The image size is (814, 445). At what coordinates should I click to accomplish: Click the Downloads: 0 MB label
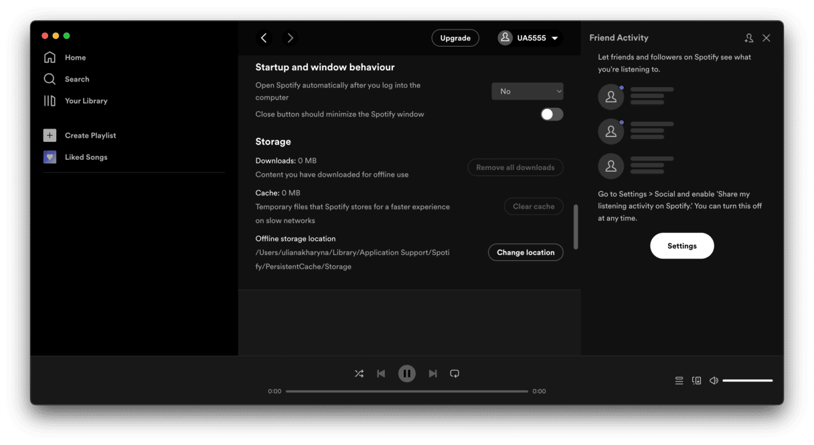(x=286, y=161)
